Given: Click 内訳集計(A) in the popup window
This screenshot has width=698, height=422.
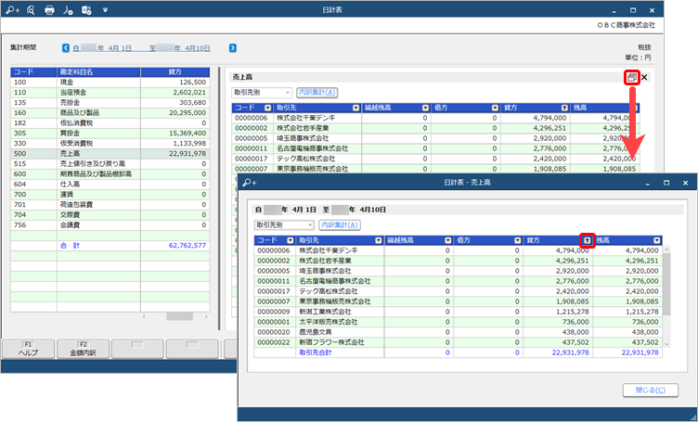Looking at the screenshot, I should pos(340,225).
